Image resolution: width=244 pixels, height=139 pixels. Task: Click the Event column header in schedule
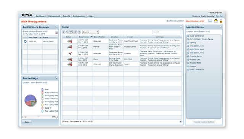[50, 37]
